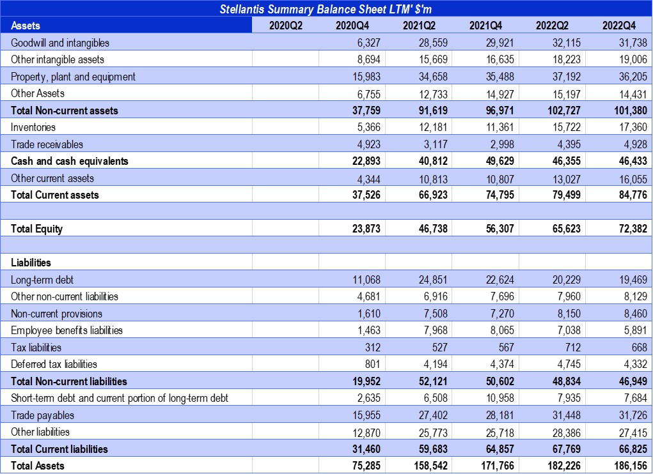Select the 2022Q4 column header

618,26
